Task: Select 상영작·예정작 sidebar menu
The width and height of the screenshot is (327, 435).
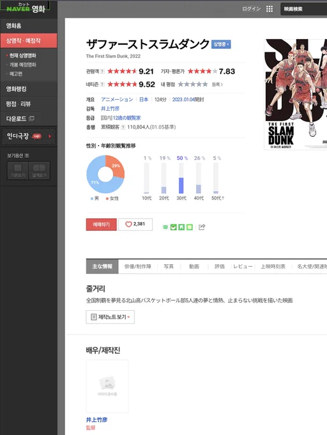Action: click(29, 41)
